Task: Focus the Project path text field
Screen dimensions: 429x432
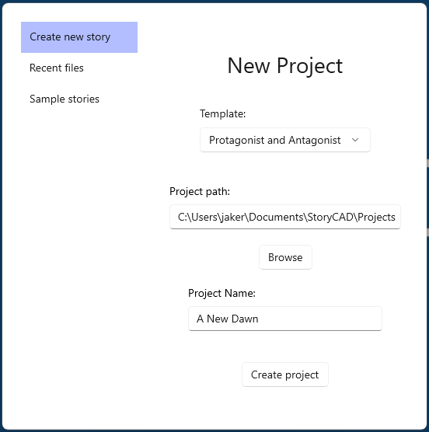Action: pos(285,217)
